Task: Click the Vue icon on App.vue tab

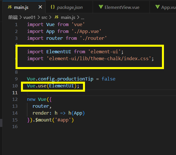Action: (x=157, y=7)
